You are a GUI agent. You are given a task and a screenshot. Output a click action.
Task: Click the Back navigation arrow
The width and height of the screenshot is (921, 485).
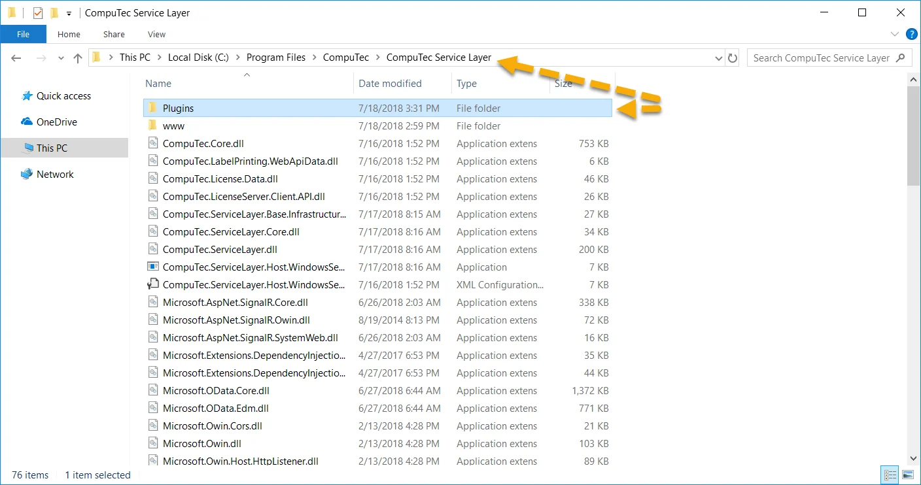click(x=16, y=58)
